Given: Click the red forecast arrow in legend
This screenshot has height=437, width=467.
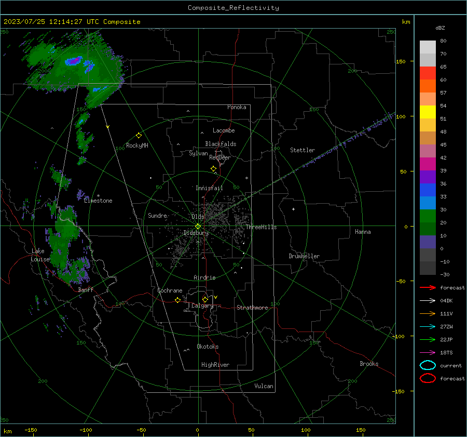Looking at the screenshot, I should point(428,287).
